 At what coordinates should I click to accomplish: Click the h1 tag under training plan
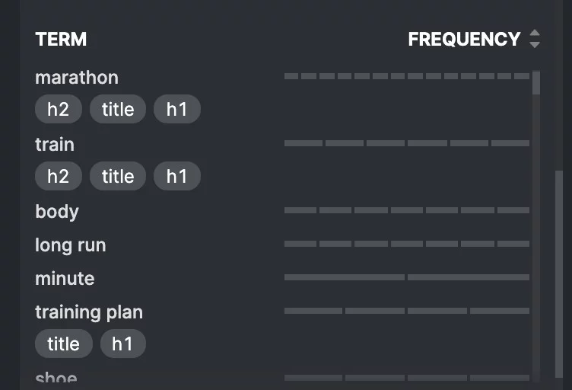122,344
